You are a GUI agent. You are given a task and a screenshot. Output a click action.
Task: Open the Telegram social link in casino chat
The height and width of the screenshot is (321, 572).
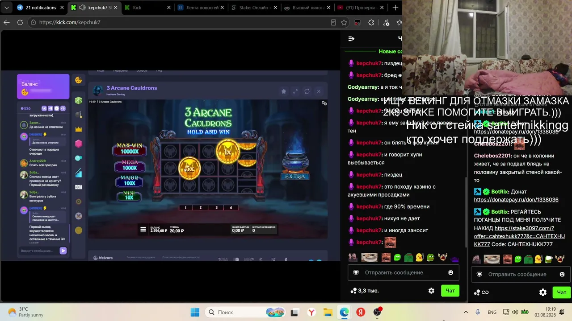[50, 108]
